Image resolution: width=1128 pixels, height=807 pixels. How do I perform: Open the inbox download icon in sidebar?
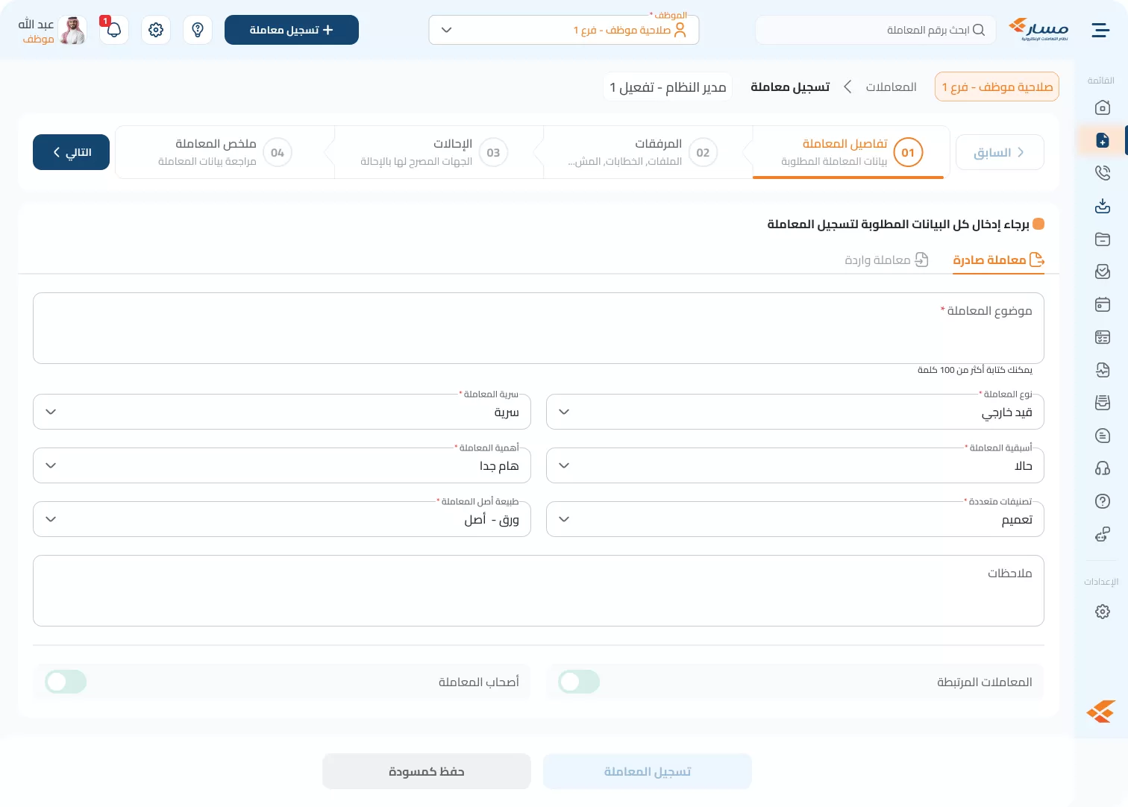tap(1103, 206)
